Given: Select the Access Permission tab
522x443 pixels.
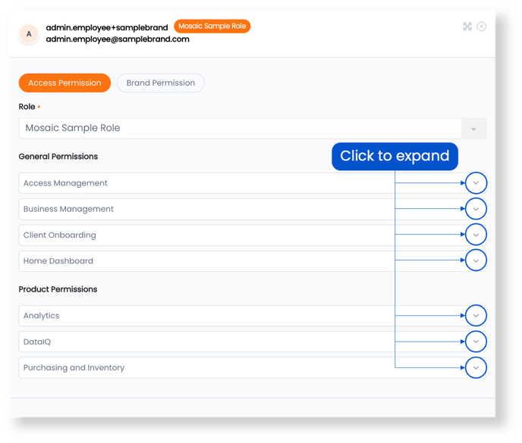Looking at the screenshot, I should pyautogui.click(x=64, y=83).
